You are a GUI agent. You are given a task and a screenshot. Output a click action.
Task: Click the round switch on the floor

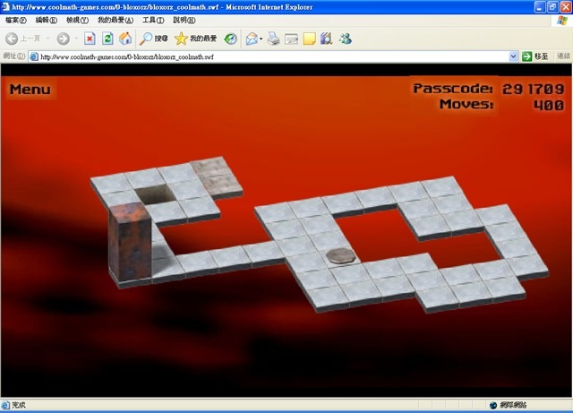[x=340, y=255]
